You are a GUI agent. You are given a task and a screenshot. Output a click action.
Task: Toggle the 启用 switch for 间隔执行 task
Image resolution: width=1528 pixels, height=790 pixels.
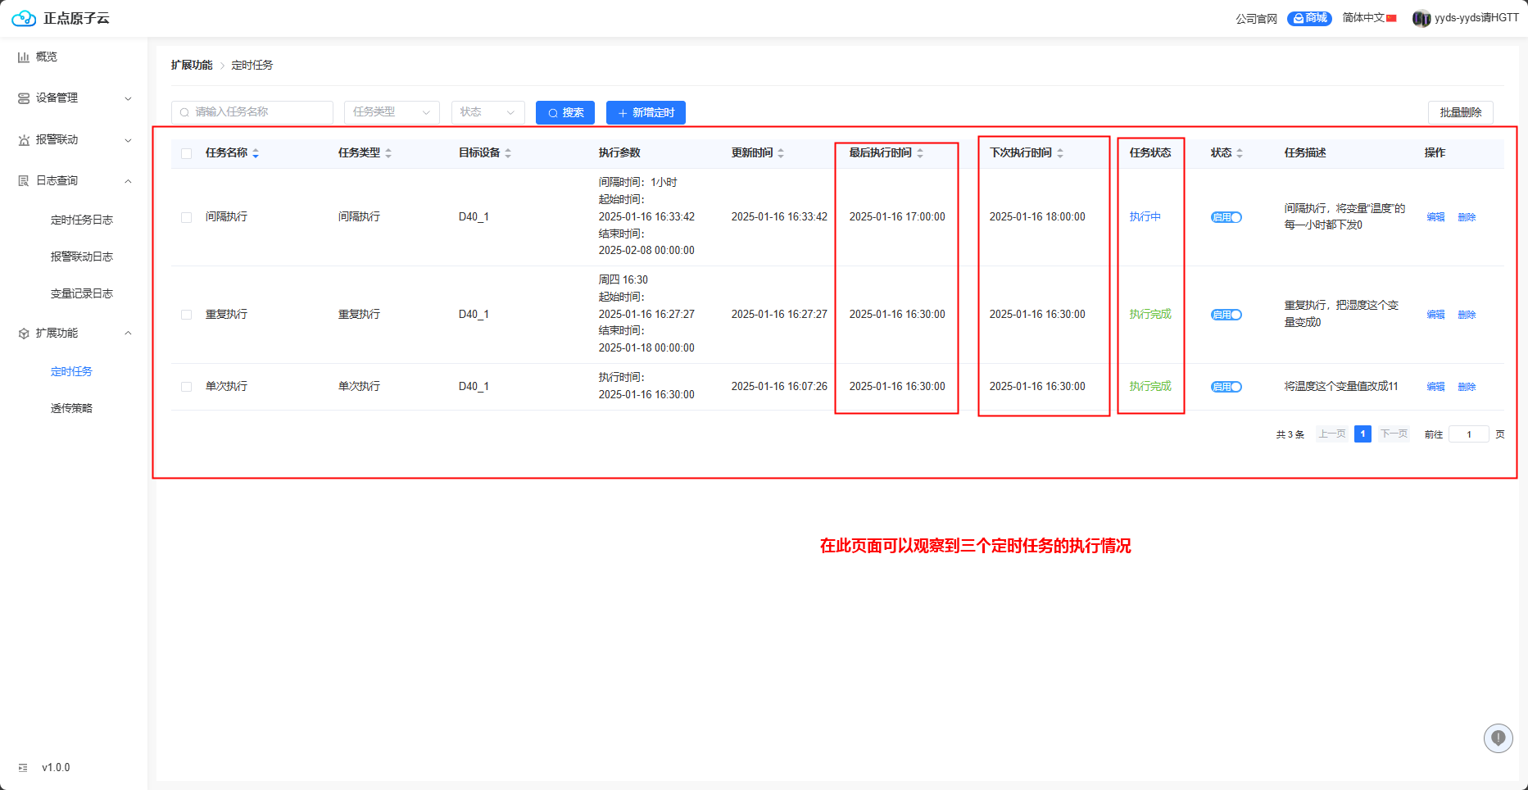tap(1226, 217)
